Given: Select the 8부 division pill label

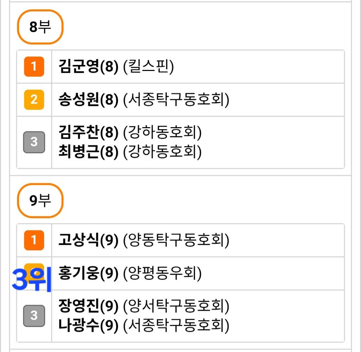Looking at the screenshot, I should click(40, 27).
